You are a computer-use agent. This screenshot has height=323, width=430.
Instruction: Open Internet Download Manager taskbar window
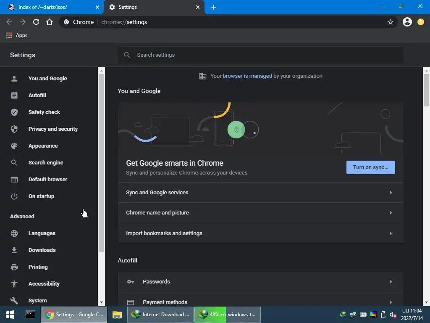pos(160,315)
